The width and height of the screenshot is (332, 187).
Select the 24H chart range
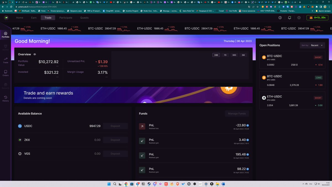click(x=216, y=55)
